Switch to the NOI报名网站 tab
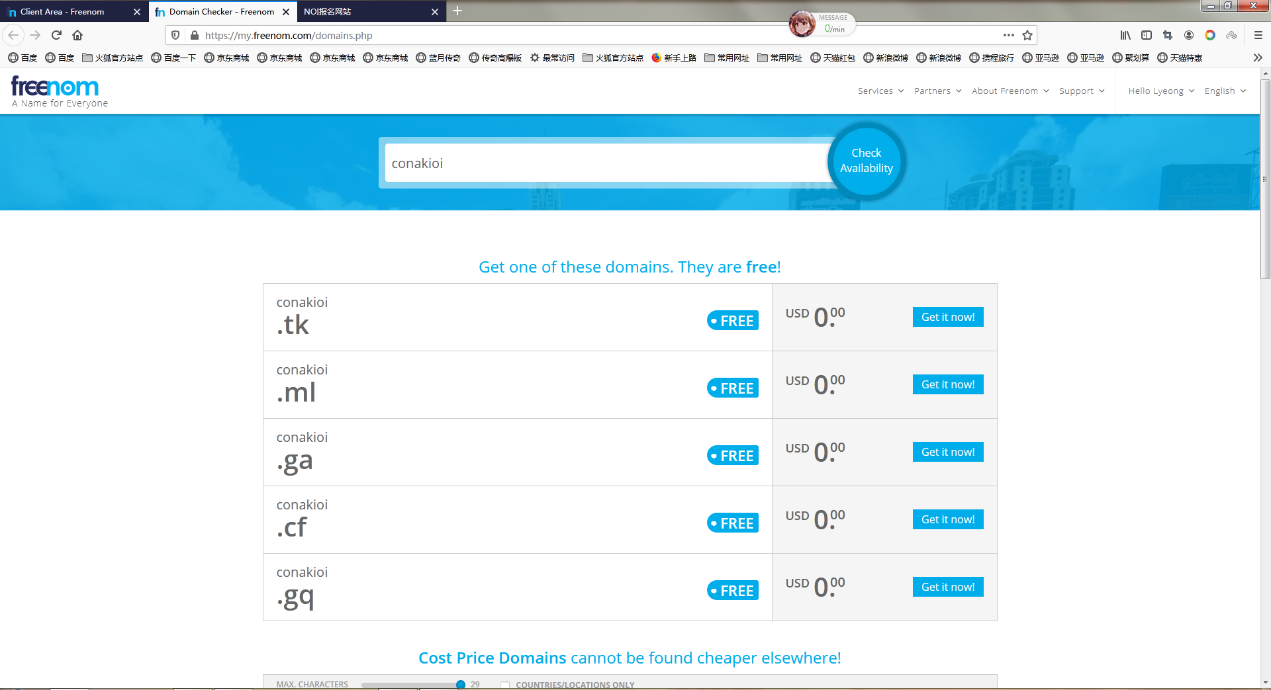 371,12
